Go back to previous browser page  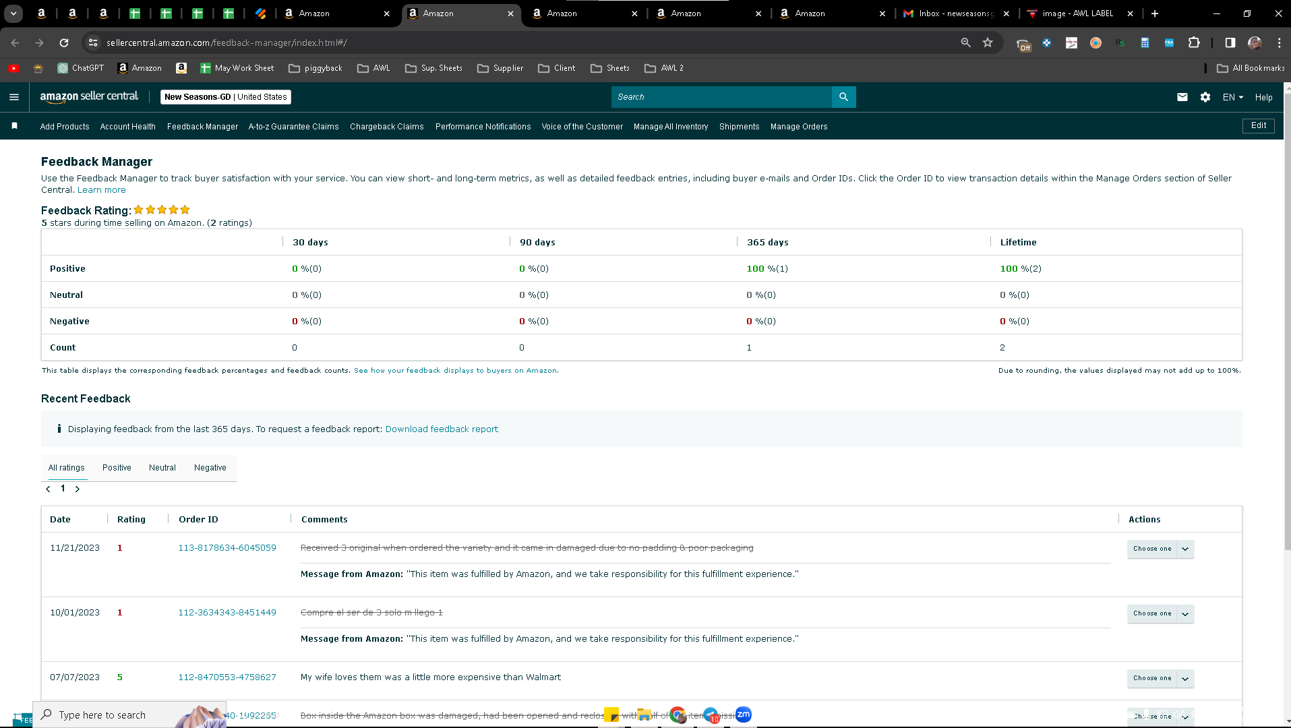(15, 42)
